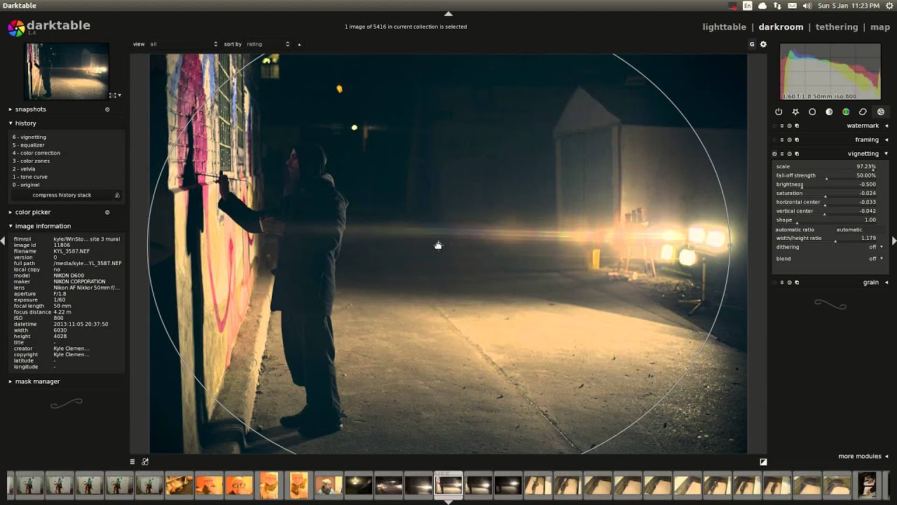Open the effects modules group
897x505 pixels.
pos(881,112)
